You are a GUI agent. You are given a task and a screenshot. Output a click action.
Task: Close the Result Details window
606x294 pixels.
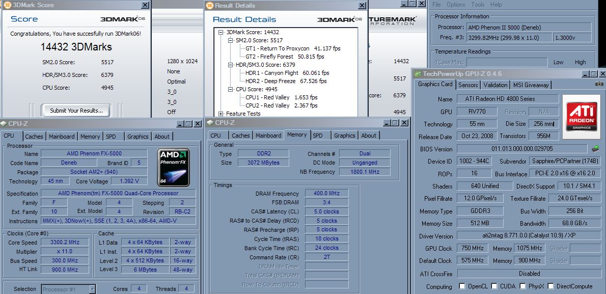(x=362, y=6)
